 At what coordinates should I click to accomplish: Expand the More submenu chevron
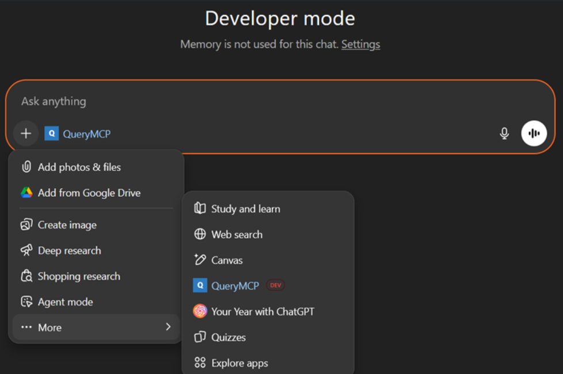[168, 327]
